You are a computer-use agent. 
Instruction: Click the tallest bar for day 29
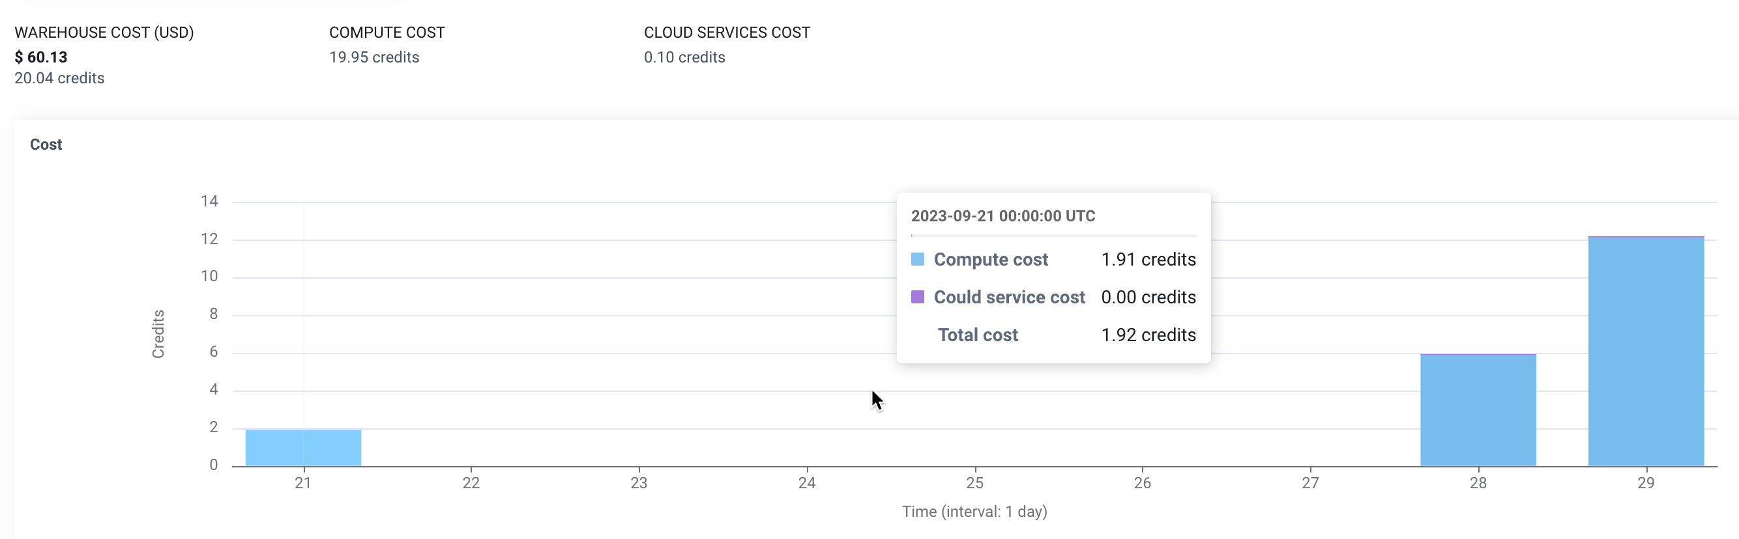click(1645, 351)
